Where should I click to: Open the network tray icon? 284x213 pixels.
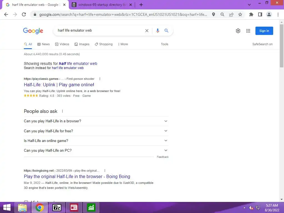click(x=258, y=208)
